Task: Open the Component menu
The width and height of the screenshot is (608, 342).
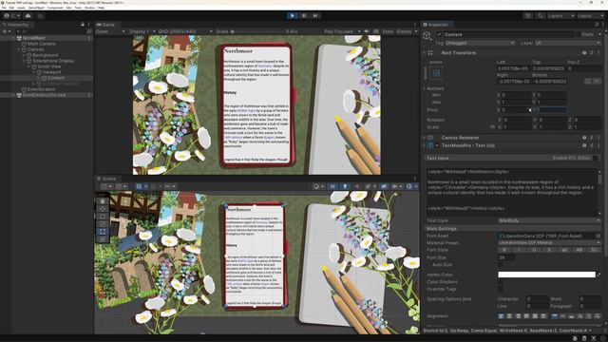Action: (55, 8)
